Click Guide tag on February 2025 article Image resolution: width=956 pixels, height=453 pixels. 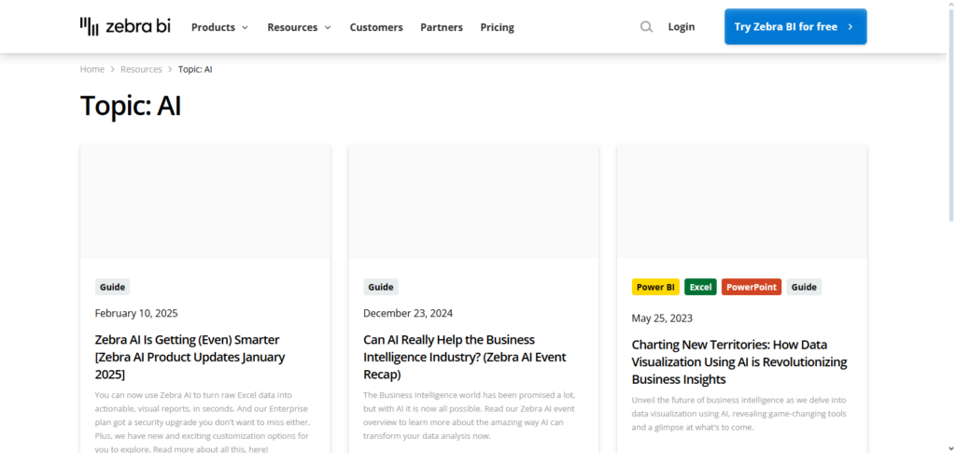click(112, 287)
